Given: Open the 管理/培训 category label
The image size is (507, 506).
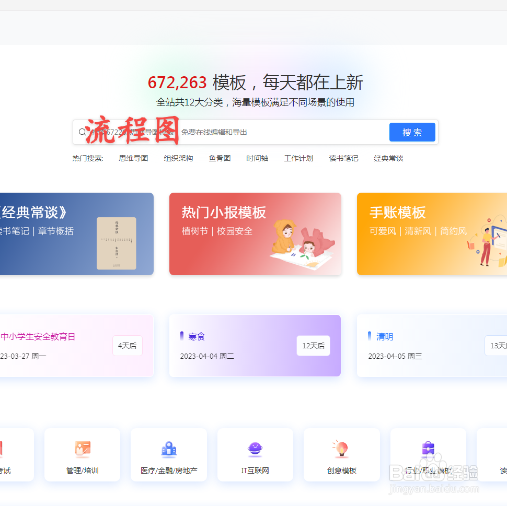Looking at the screenshot, I should pos(83,470).
